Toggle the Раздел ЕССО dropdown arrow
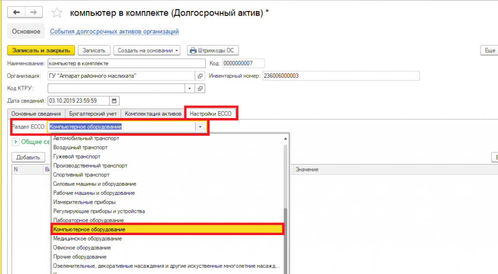Viewport: 498px width, 274px height. (199, 127)
